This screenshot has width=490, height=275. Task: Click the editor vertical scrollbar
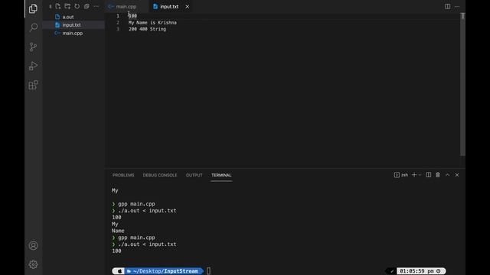(x=462, y=84)
